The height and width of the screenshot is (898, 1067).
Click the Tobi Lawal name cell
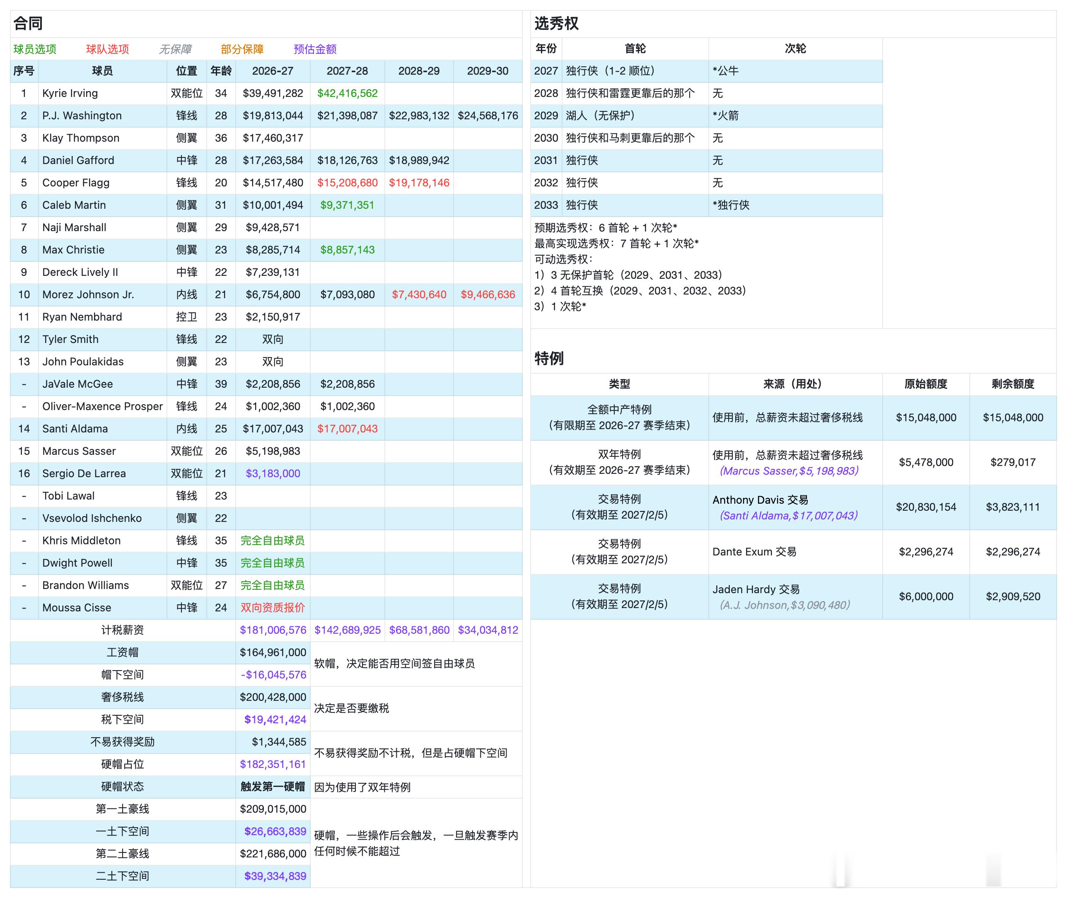102,496
